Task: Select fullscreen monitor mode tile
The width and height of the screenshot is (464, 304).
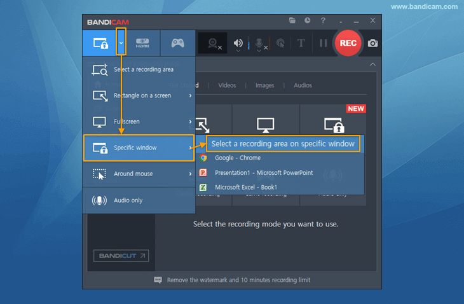Action: tap(266, 120)
